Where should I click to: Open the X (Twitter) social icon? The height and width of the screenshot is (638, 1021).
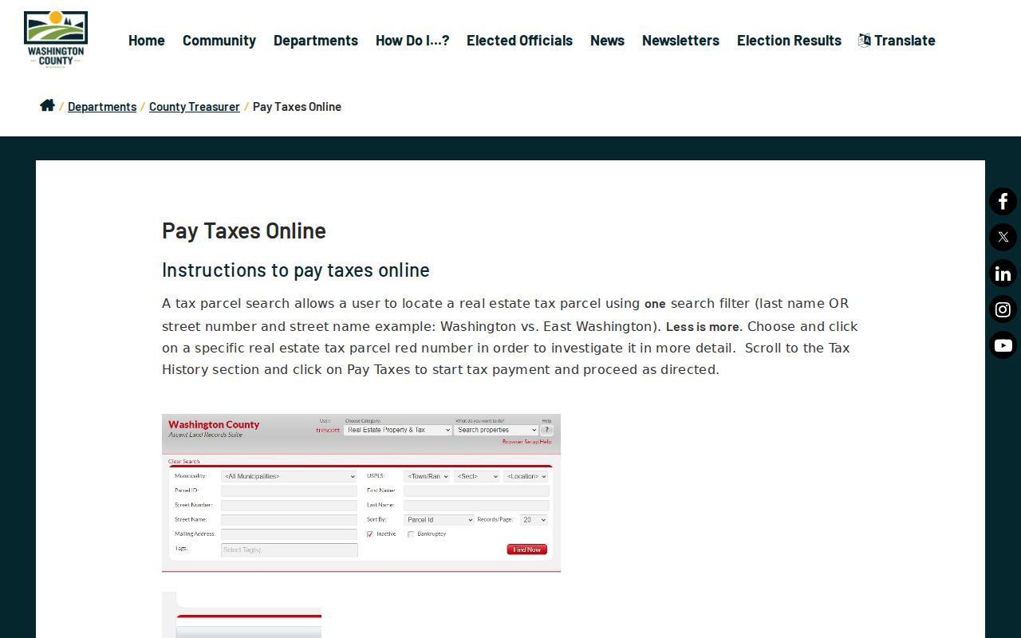(x=1003, y=238)
